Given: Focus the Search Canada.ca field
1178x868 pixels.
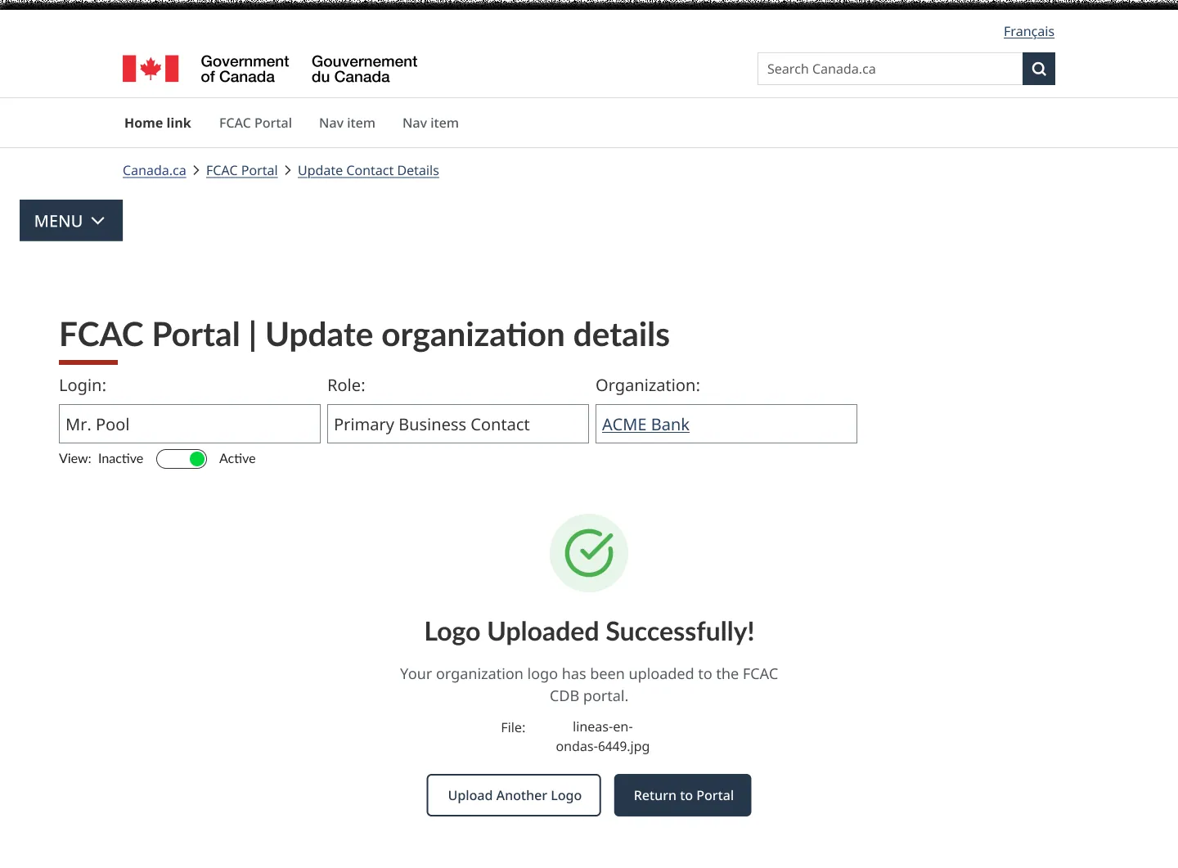Looking at the screenshot, I should coord(890,69).
